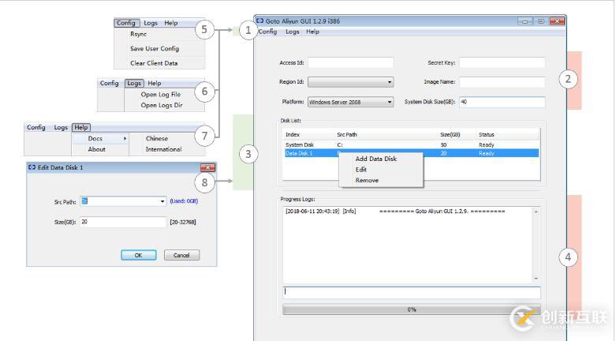
Task: Click OK in Edit Data Disk dialog
Action: [138, 255]
